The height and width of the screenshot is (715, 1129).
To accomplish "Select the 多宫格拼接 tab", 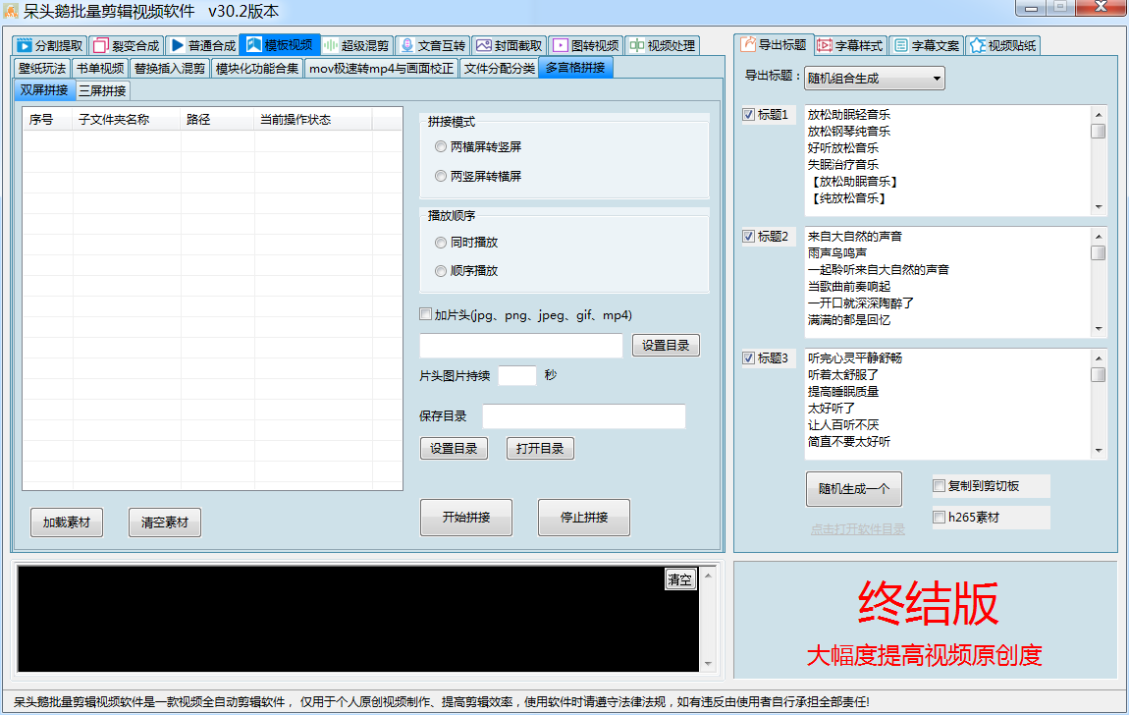I will (x=575, y=68).
